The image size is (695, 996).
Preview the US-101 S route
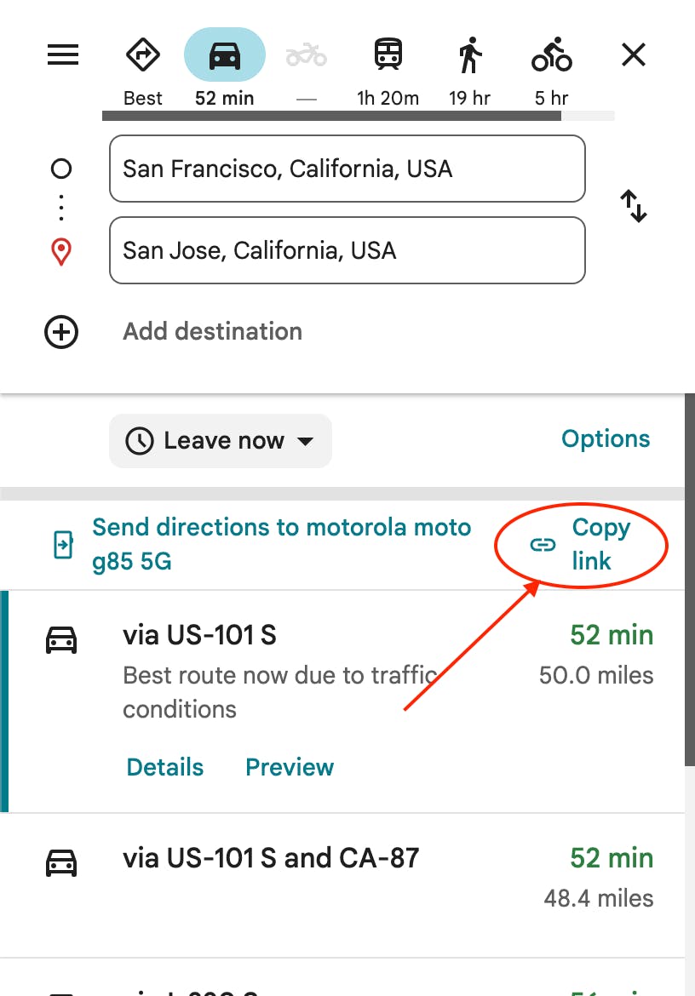pos(290,767)
